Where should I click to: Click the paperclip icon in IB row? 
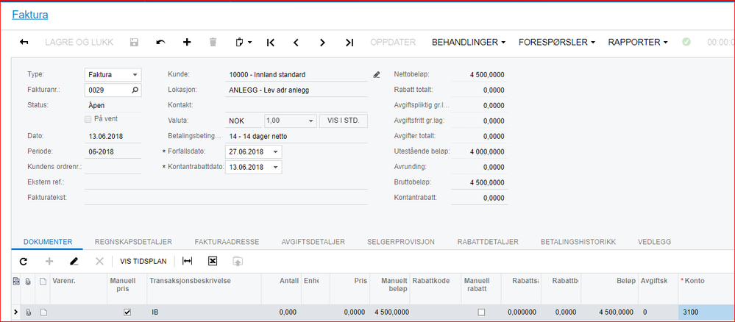tap(28, 312)
